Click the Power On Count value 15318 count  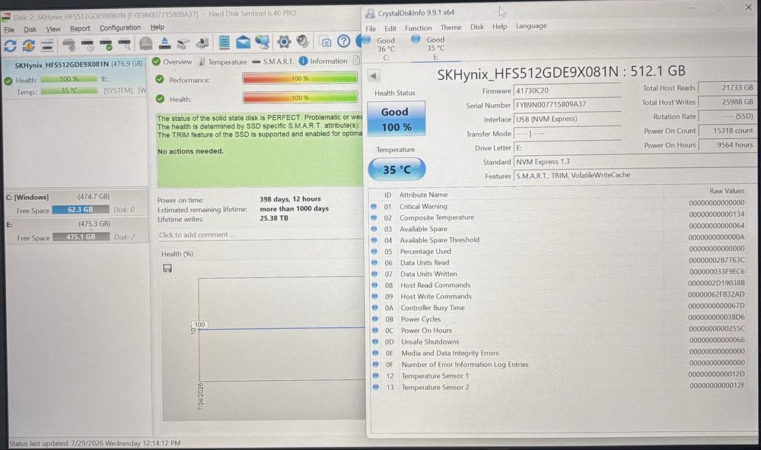coord(727,131)
